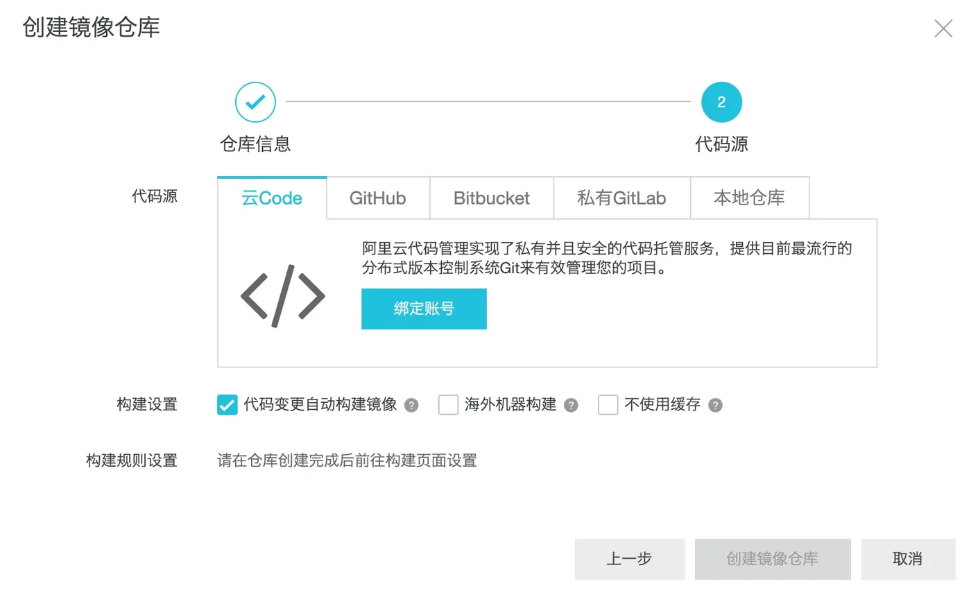Select the 云Code tab

point(272,198)
